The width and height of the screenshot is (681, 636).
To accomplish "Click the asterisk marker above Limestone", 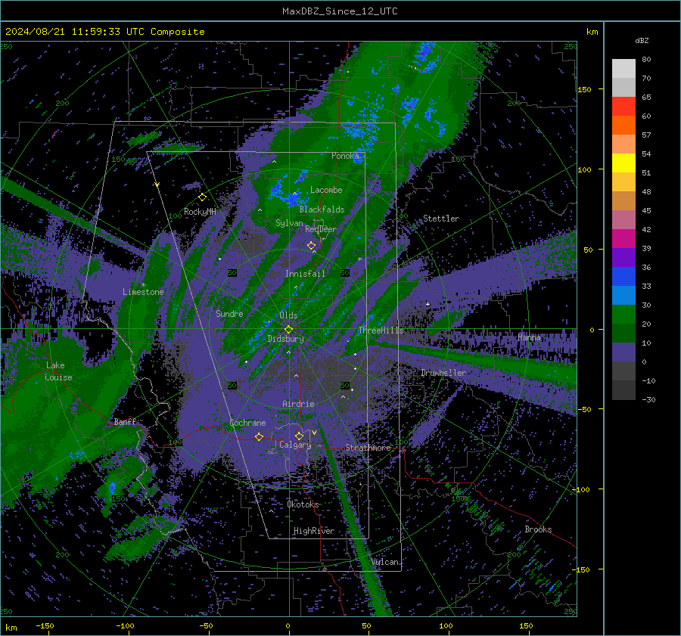I will tap(143, 285).
